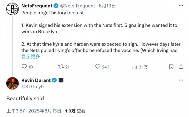Open more options on Kevin Durant reply
The image size is (189, 117).
pos(181,80)
